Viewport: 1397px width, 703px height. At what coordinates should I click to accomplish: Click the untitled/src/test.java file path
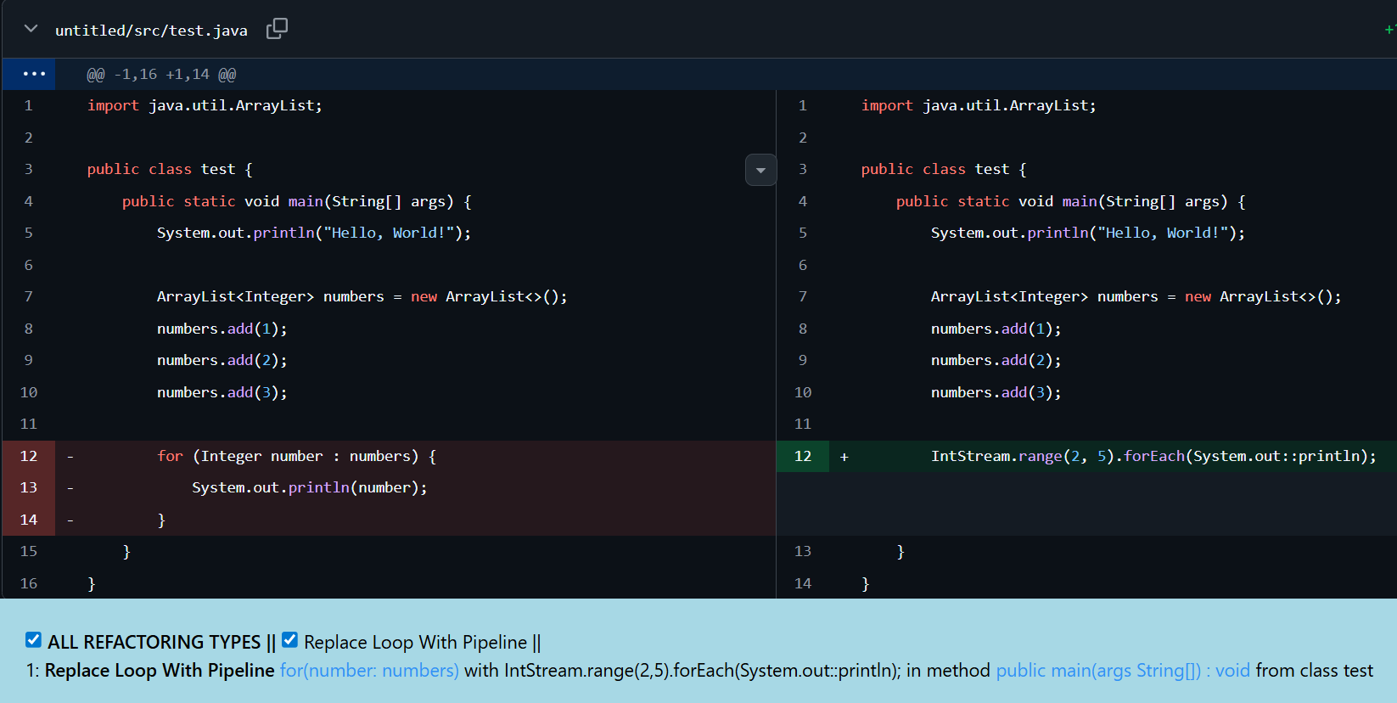tap(151, 31)
